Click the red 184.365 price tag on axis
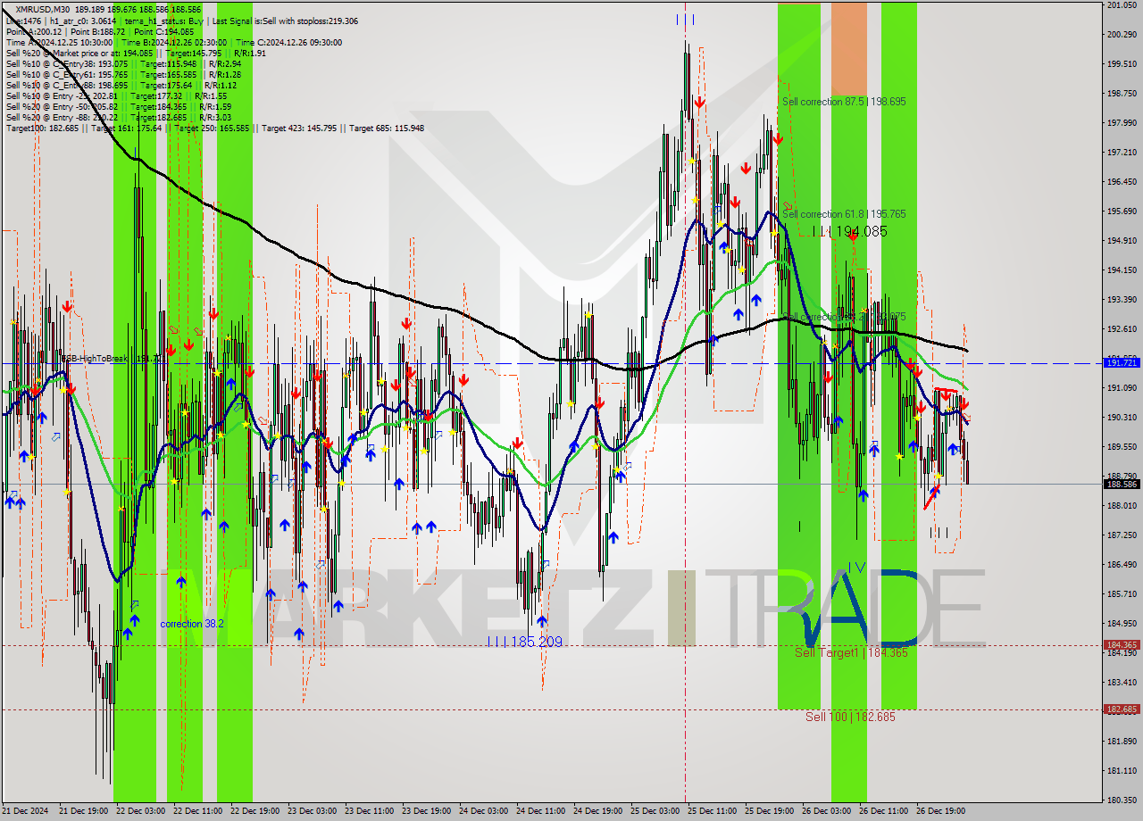 tap(1122, 644)
